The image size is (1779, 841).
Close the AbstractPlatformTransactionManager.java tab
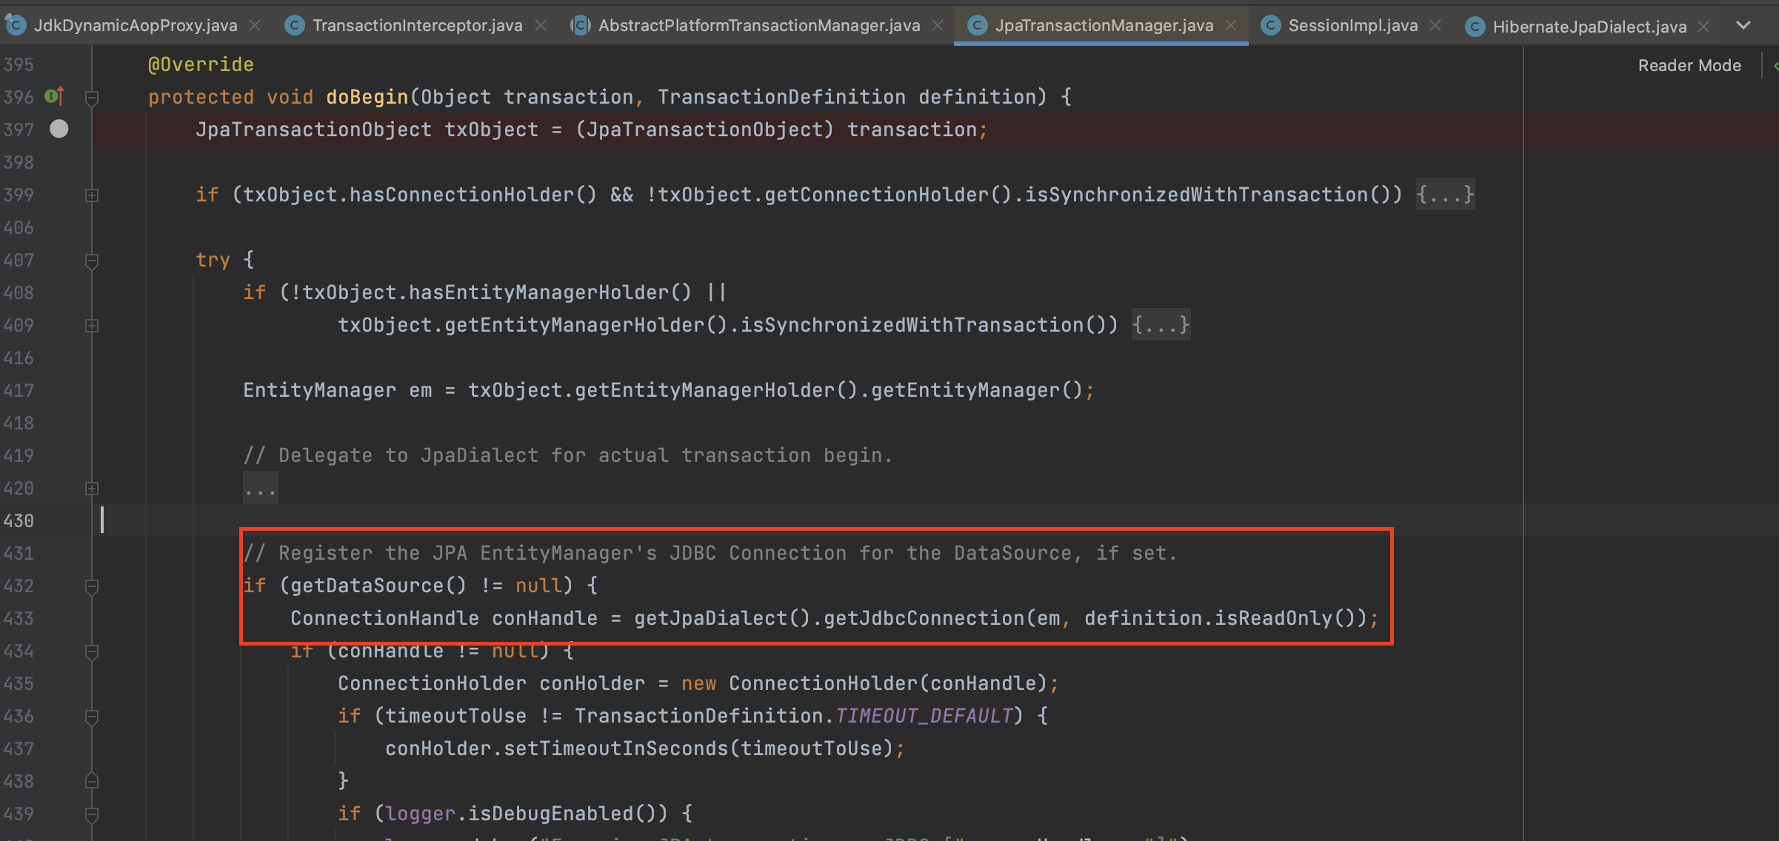938,26
